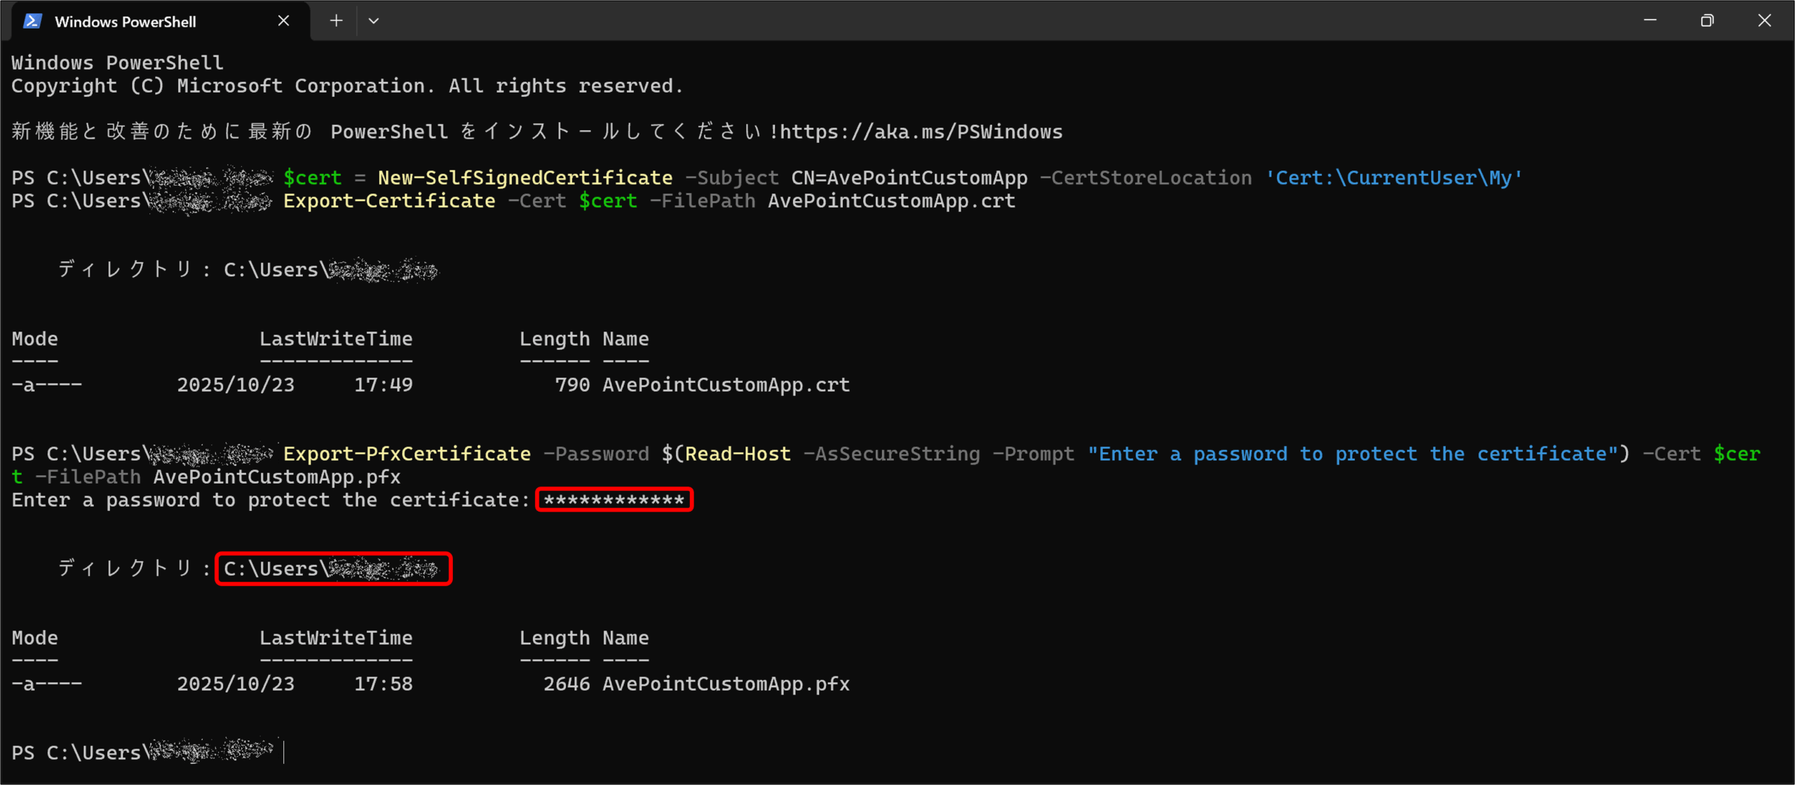Minimize the terminal window
This screenshot has height=785, width=1795.
coord(1650,21)
